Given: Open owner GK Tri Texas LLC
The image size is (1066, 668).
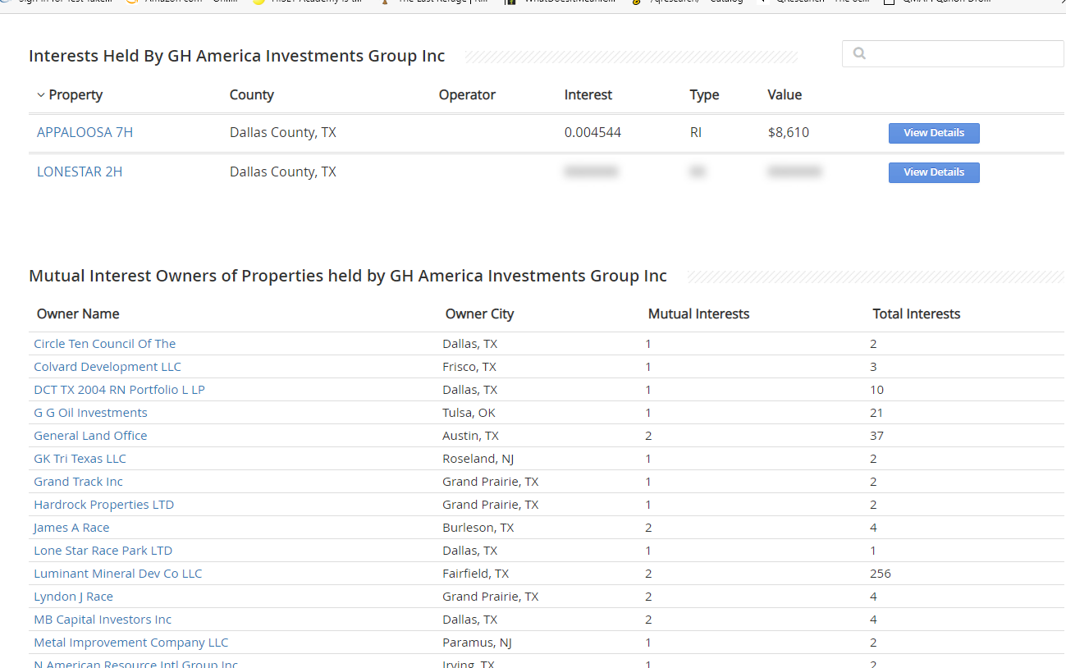Looking at the screenshot, I should [x=80, y=458].
